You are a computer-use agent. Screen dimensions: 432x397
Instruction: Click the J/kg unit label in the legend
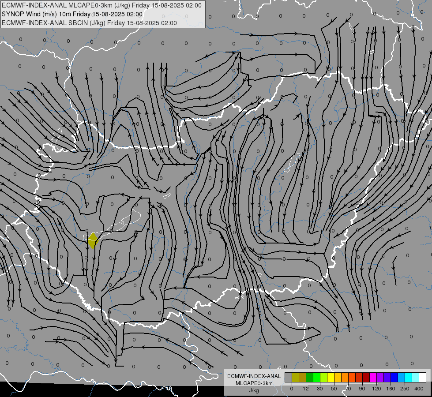pyautogui.click(x=254, y=390)
